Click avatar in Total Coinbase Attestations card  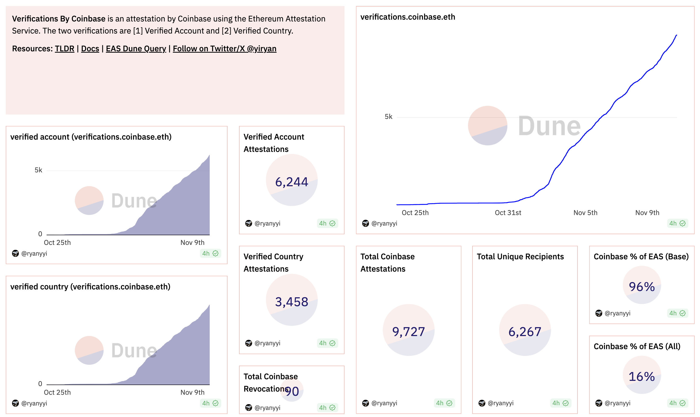365,403
